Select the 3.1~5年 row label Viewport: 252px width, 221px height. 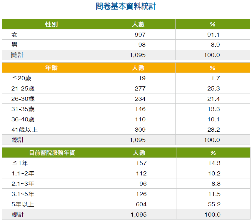23,194
